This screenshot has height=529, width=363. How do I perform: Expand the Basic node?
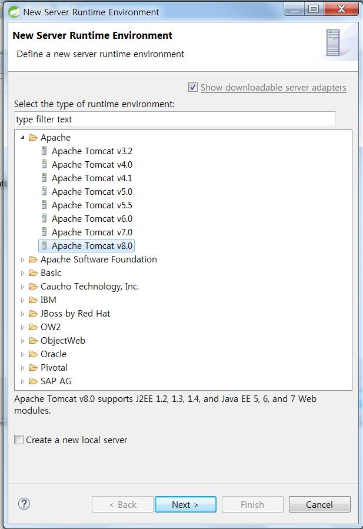click(x=22, y=273)
